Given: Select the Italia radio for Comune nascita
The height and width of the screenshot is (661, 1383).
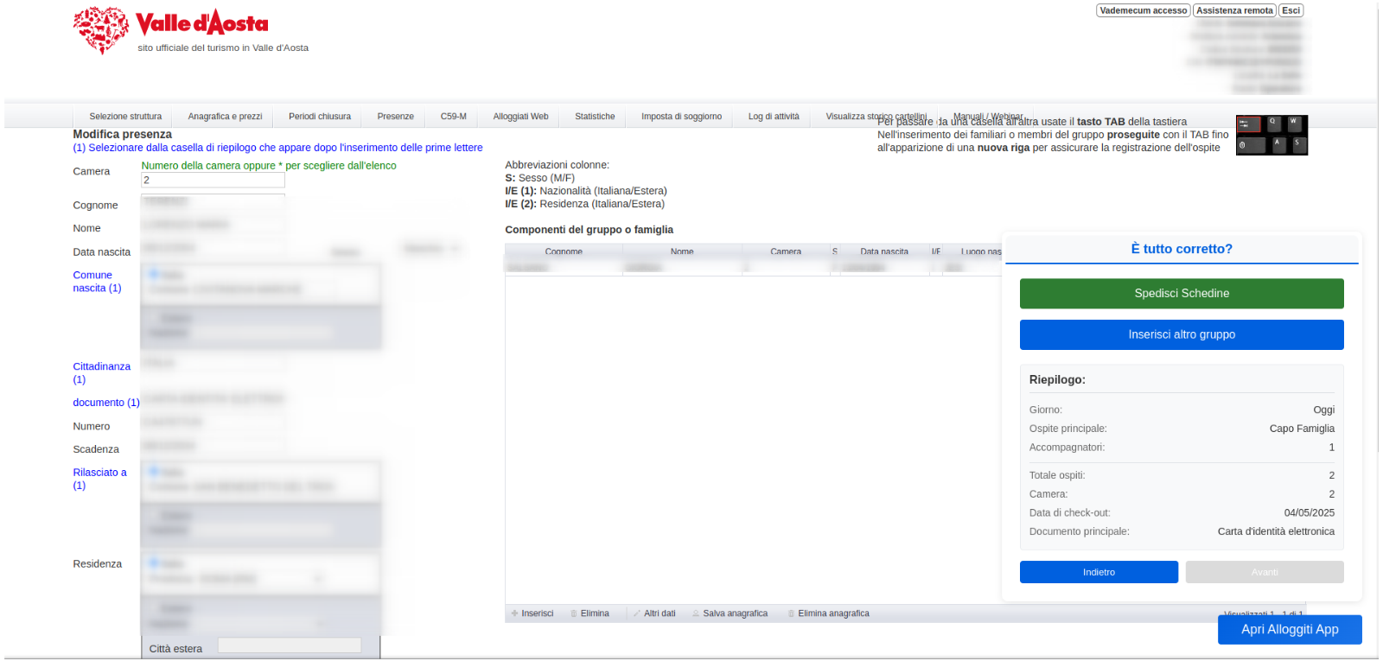Looking at the screenshot, I should pyautogui.click(x=154, y=274).
